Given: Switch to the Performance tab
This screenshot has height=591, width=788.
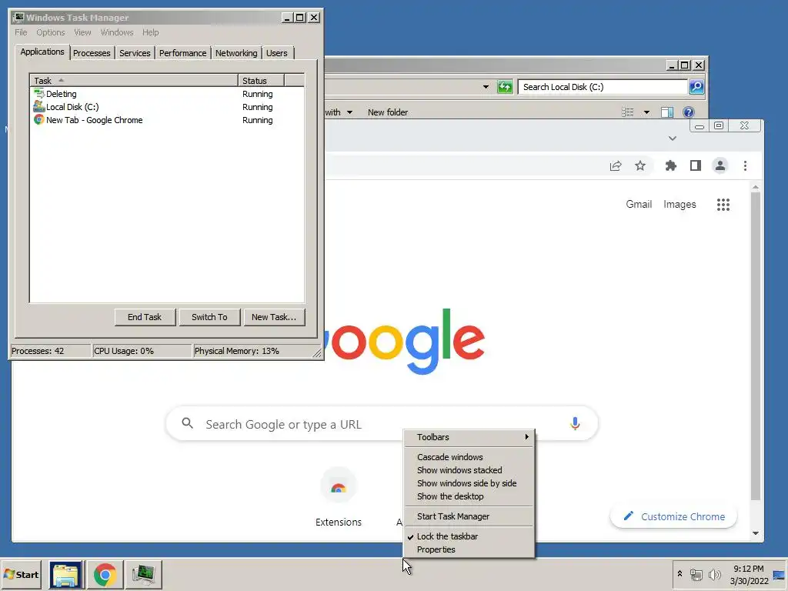Looking at the screenshot, I should [x=182, y=53].
